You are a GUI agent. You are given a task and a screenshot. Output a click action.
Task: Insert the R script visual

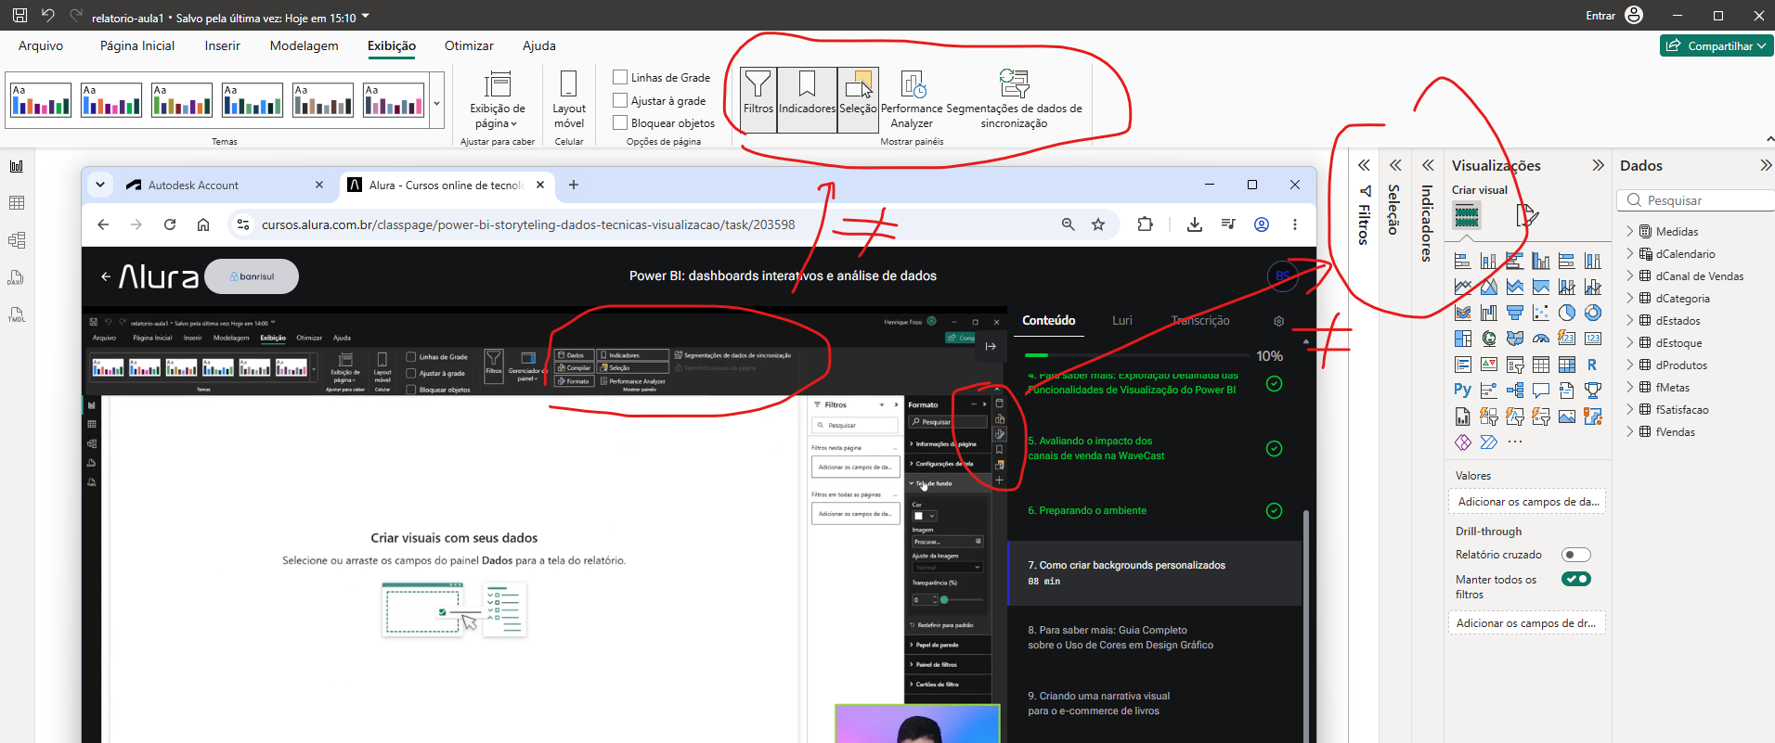(1593, 365)
